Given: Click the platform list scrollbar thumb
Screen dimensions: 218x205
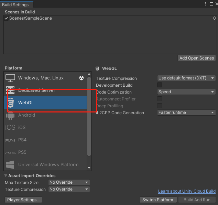Looking at the screenshot, I should click(x=89, y=116).
